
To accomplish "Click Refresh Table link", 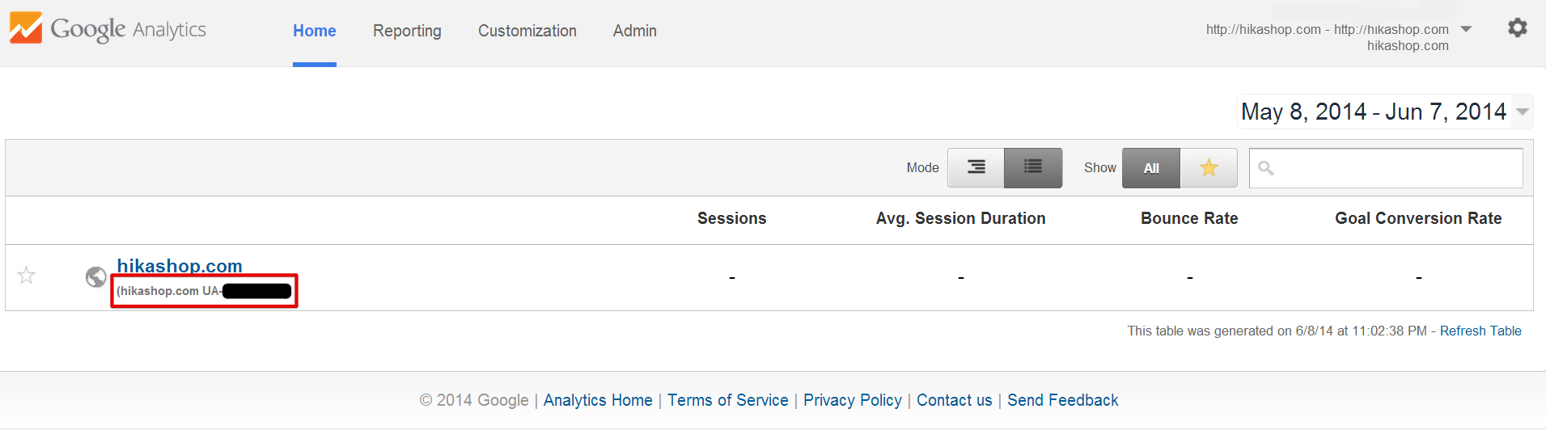I will pos(1480,331).
